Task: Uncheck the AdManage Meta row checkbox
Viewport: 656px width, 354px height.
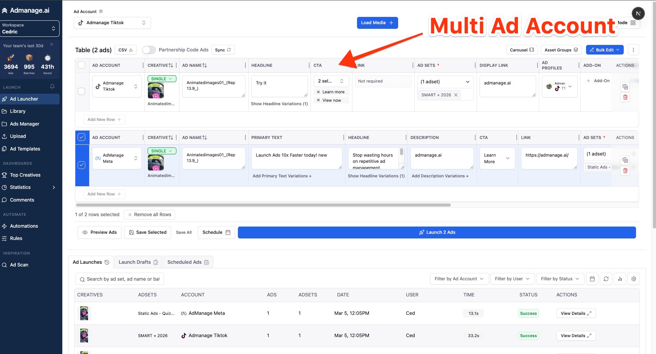Action: tap(81, 165)
